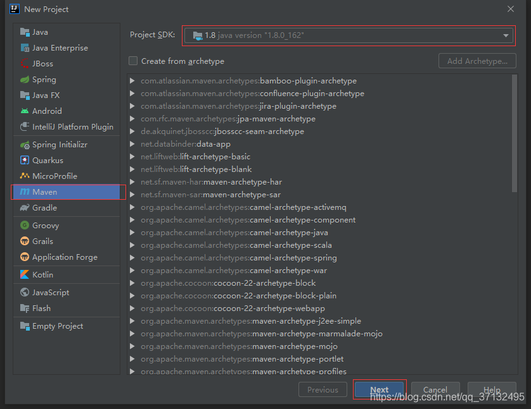The image size is (531, 409).
Task: Expand confluence-plugin-archetype entry
Action: click(x=132, y=94)
